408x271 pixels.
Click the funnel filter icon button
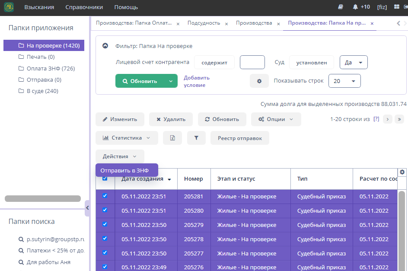196,138
